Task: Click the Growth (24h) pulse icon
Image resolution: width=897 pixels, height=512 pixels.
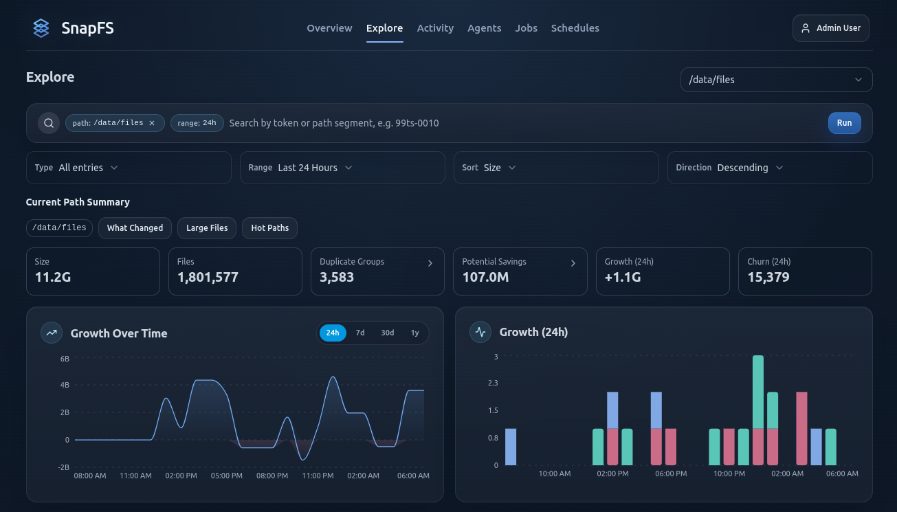Action: [x=480, y=332]
